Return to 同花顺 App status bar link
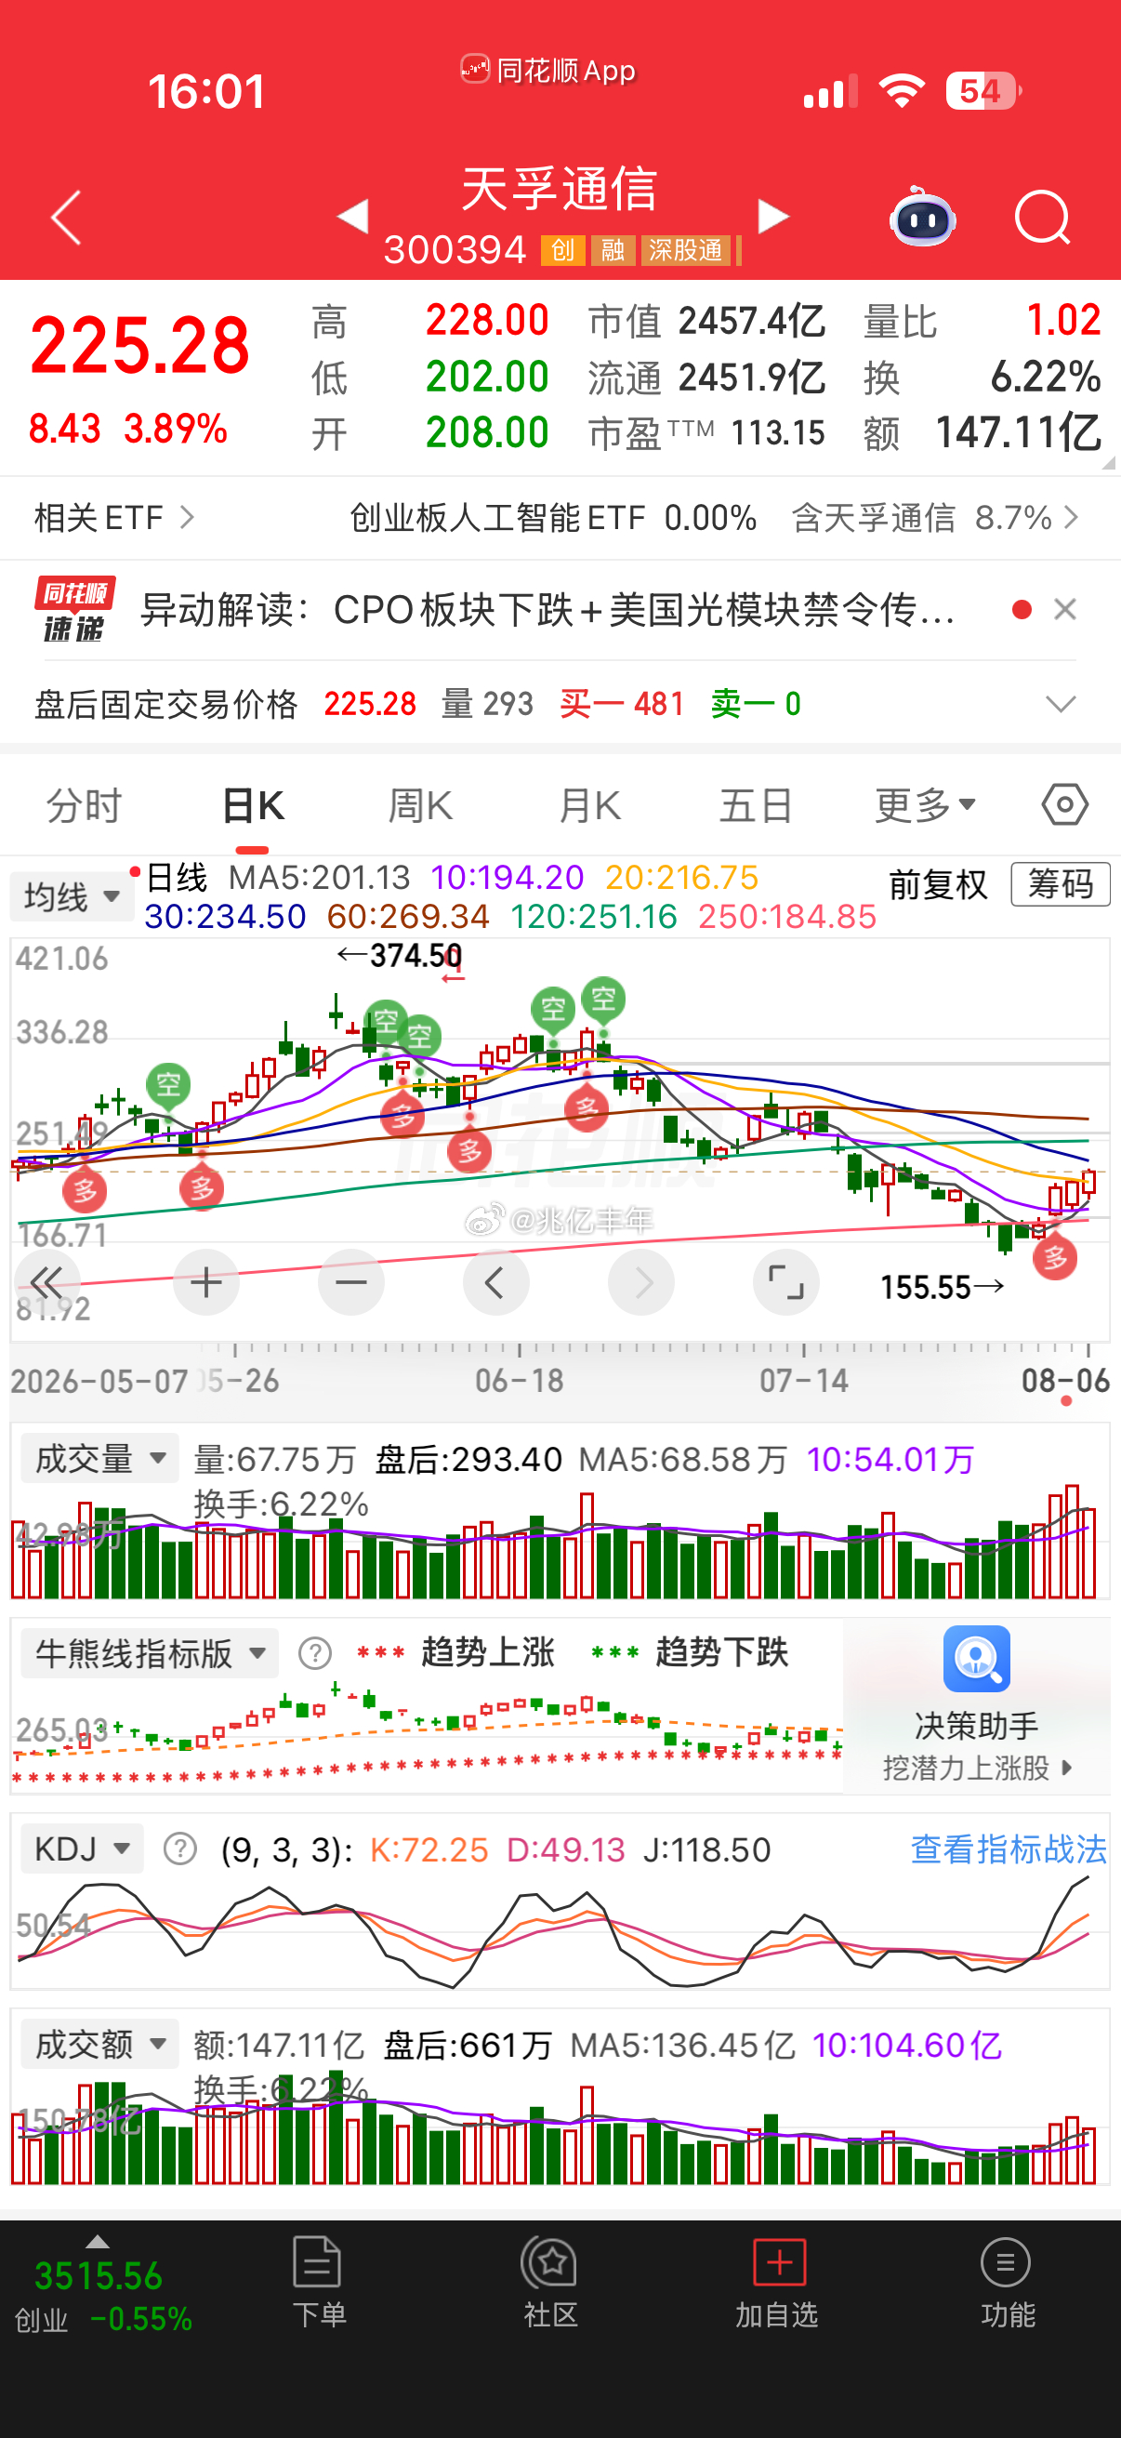 [x=548, y=70]
